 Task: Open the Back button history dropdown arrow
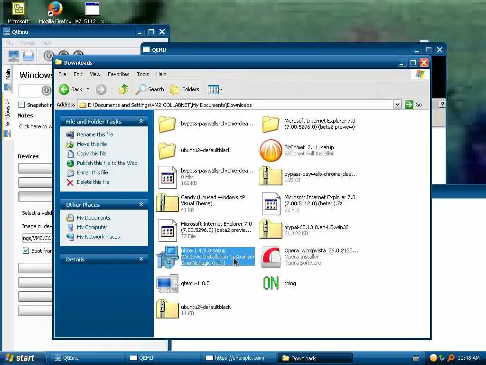click(88, 89)
